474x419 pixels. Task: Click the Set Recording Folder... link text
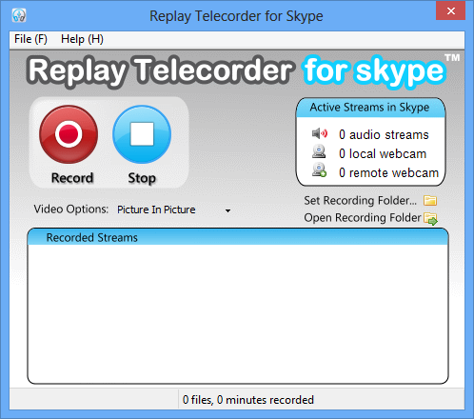(x=360, y=201)
